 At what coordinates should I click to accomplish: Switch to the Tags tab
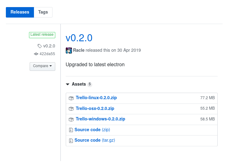[x=43, y=12]
